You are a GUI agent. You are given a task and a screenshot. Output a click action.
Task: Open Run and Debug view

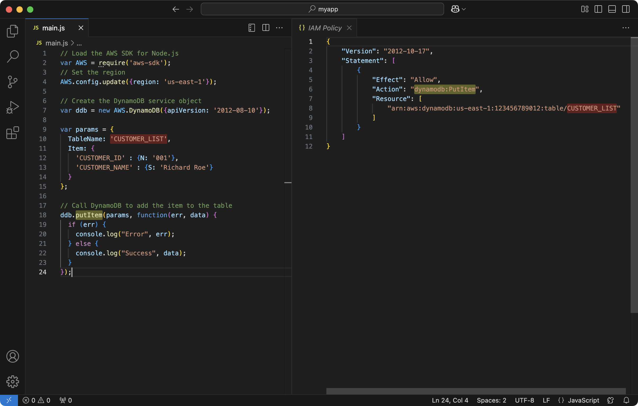click(x=12, y=107)
